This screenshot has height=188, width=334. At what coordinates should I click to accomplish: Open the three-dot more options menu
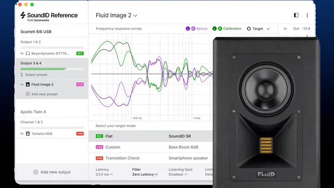click(x=307, y=15)
